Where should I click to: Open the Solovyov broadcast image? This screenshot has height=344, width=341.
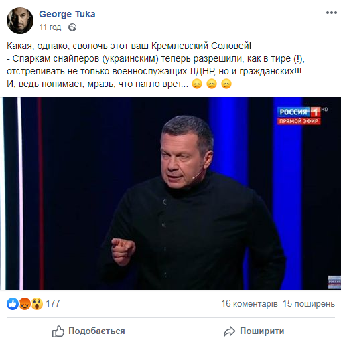(170, 193)
